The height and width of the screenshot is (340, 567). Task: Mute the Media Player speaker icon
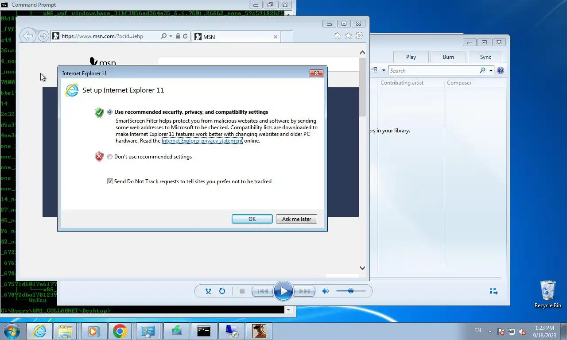[x=326, y=291]
